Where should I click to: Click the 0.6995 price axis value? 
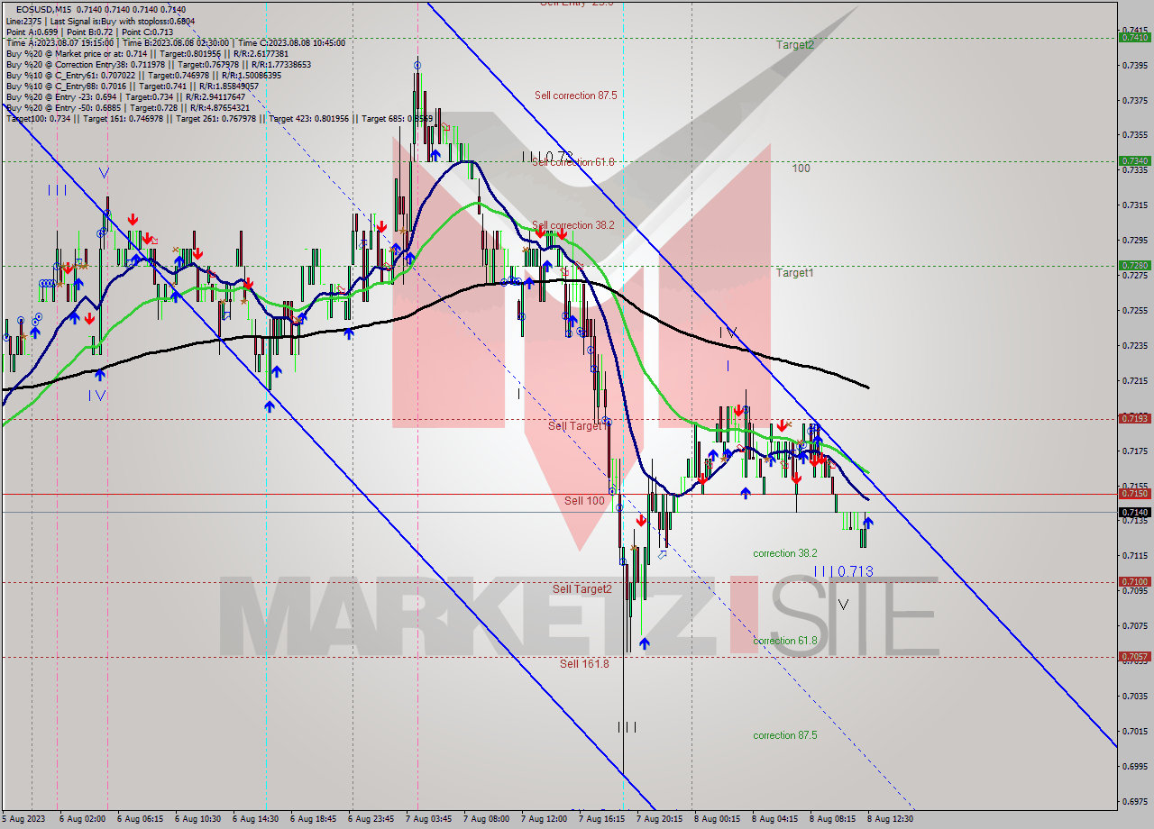1135,766
